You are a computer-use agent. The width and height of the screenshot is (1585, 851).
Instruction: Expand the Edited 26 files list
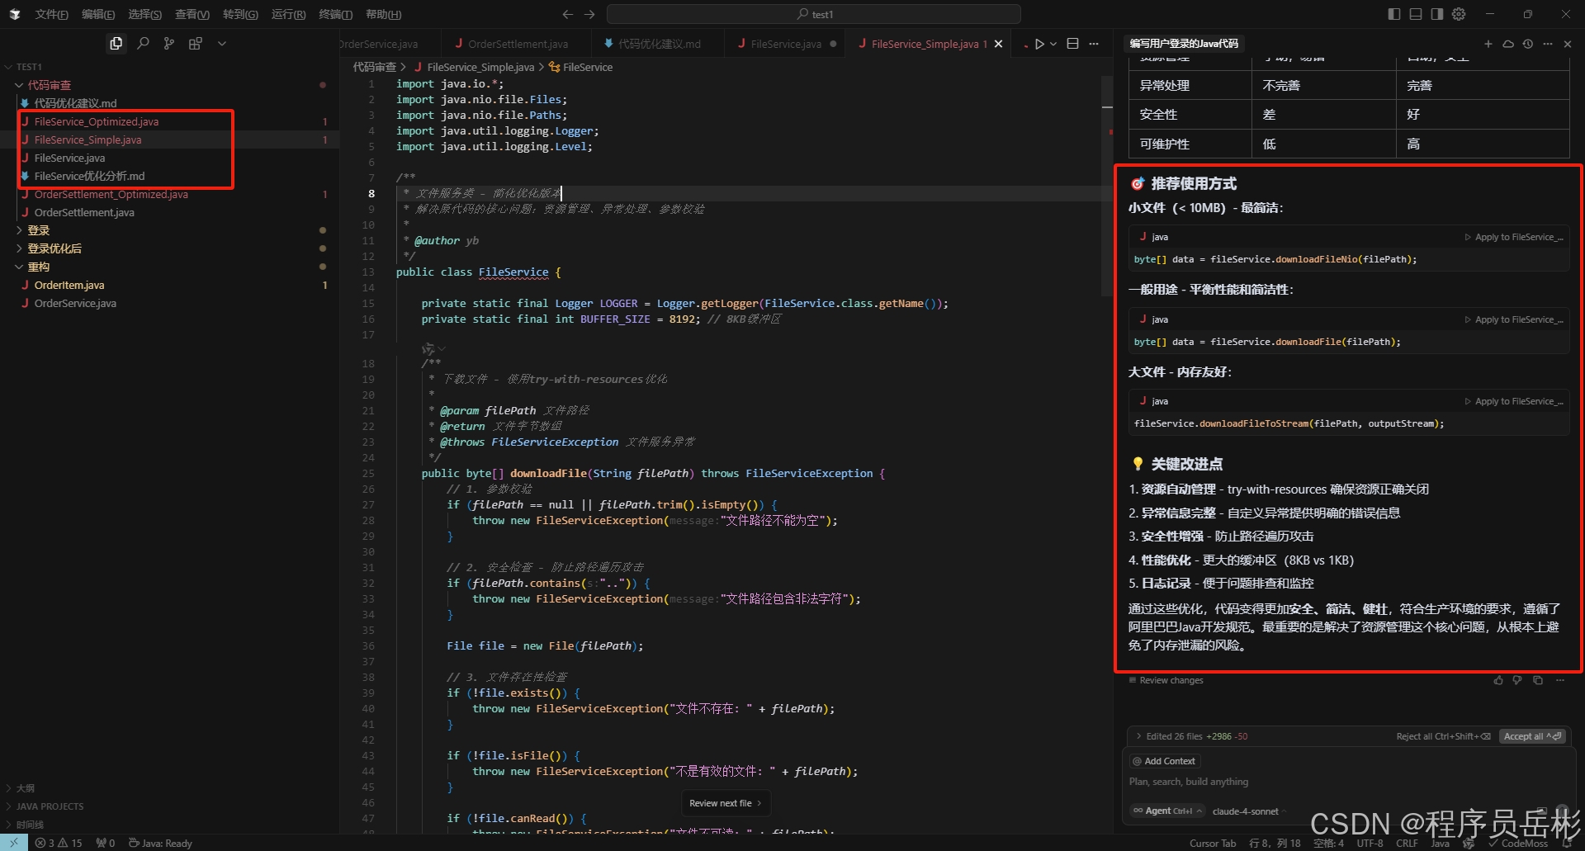[1192, 736]
